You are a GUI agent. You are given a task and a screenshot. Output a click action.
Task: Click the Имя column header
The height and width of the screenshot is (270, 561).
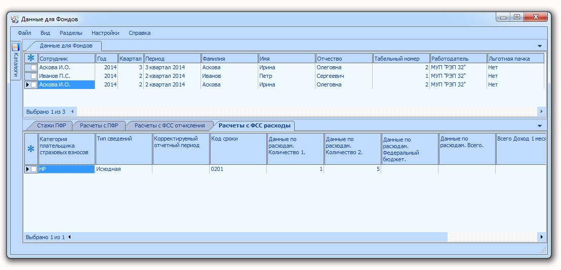tap(287, 59)
